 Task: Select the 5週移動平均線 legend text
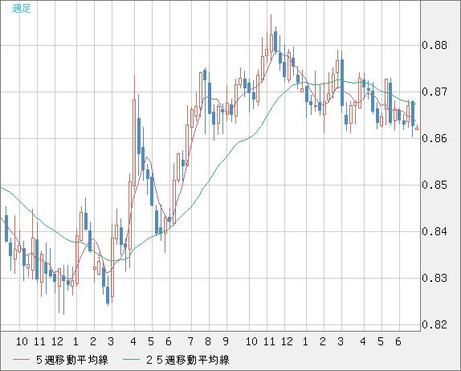point(72,360)
